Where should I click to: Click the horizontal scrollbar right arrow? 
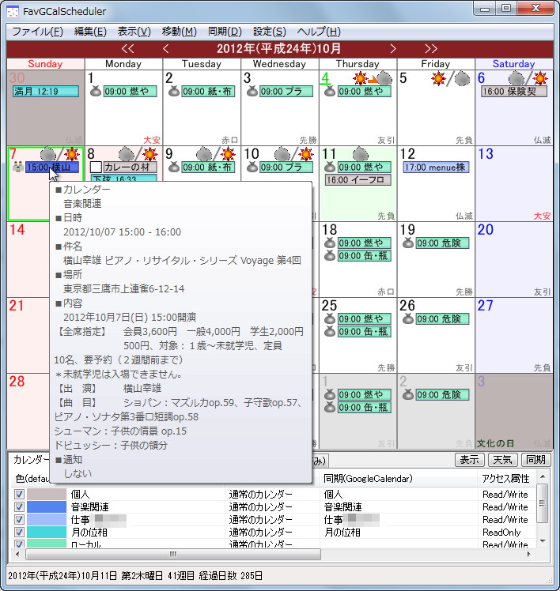[528, 554]
